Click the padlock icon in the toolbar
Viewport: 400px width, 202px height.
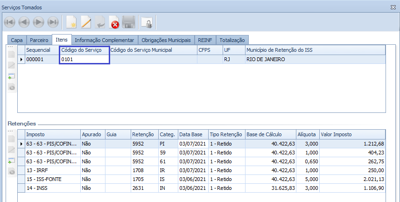(x=147, y=22)
